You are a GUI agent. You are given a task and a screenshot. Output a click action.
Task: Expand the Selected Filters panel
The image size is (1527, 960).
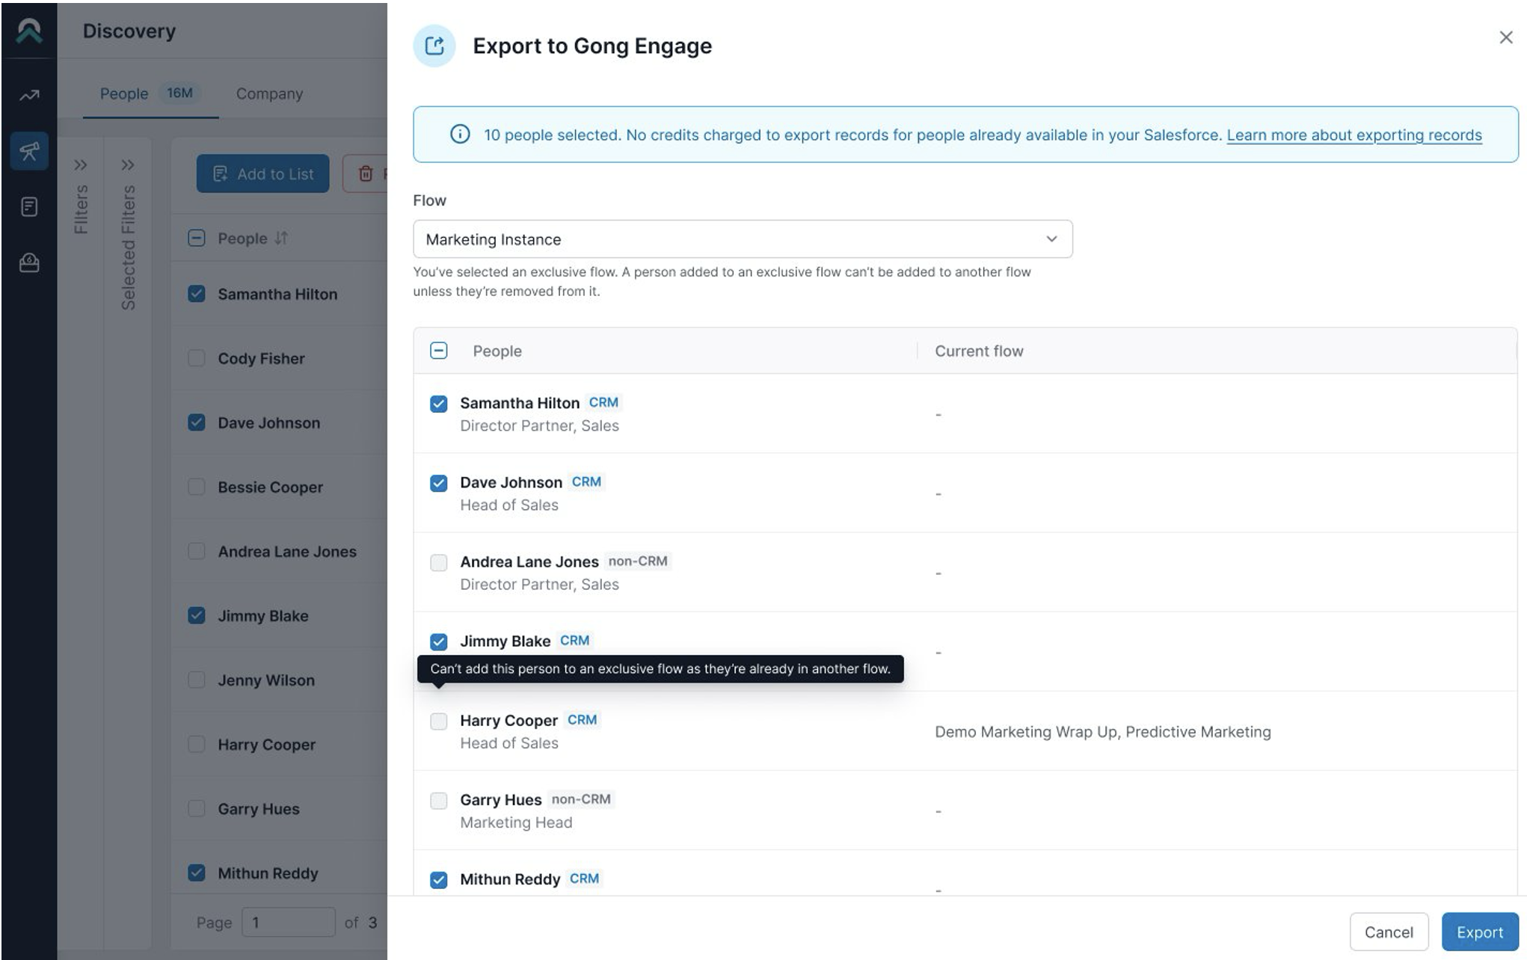point(128,165)
